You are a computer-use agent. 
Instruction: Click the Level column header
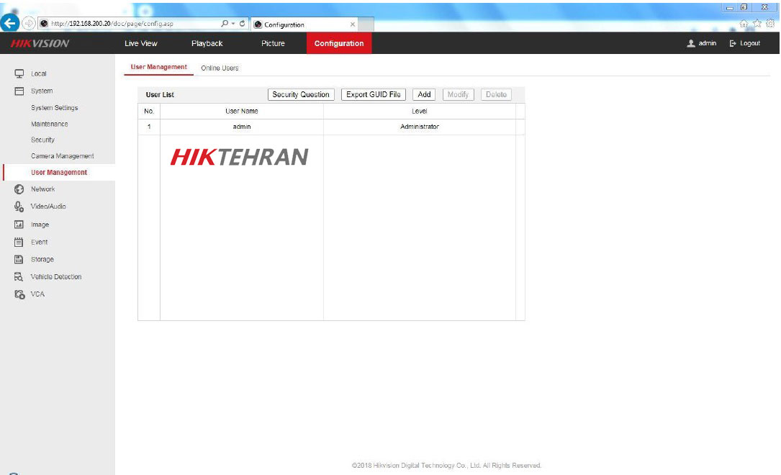(420, 111)
